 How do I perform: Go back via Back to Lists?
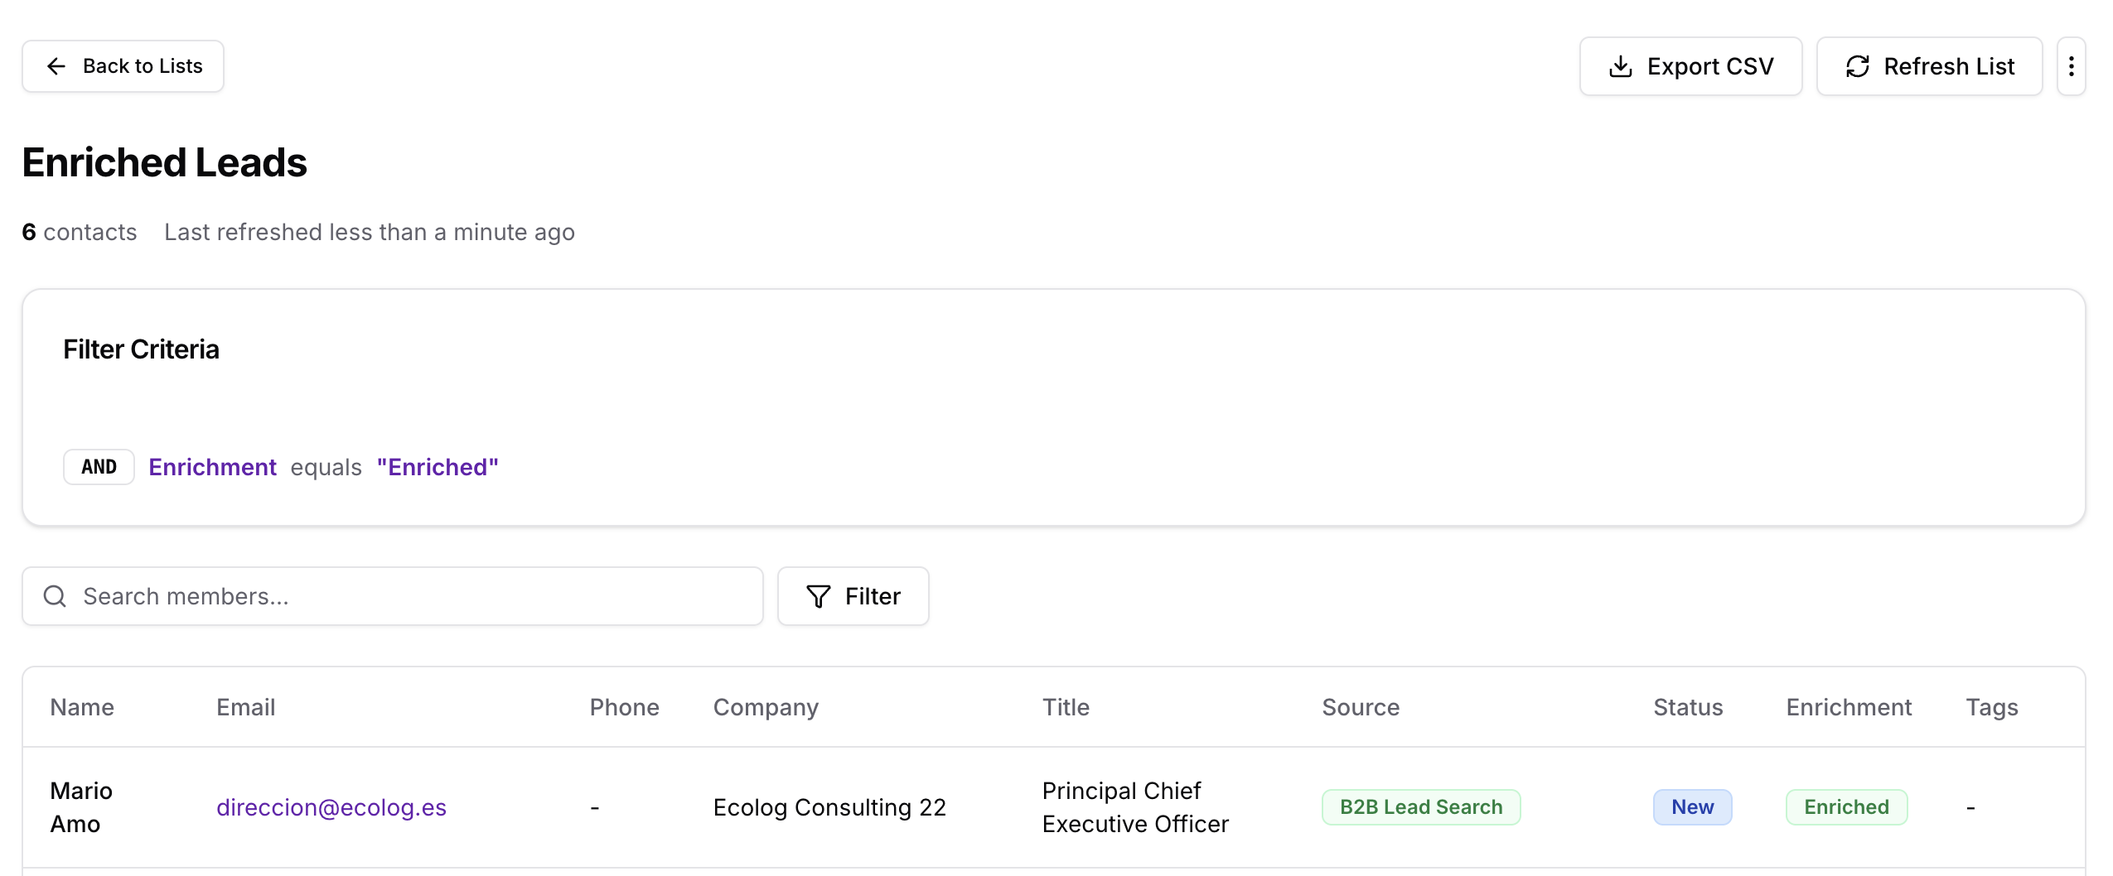123,66
